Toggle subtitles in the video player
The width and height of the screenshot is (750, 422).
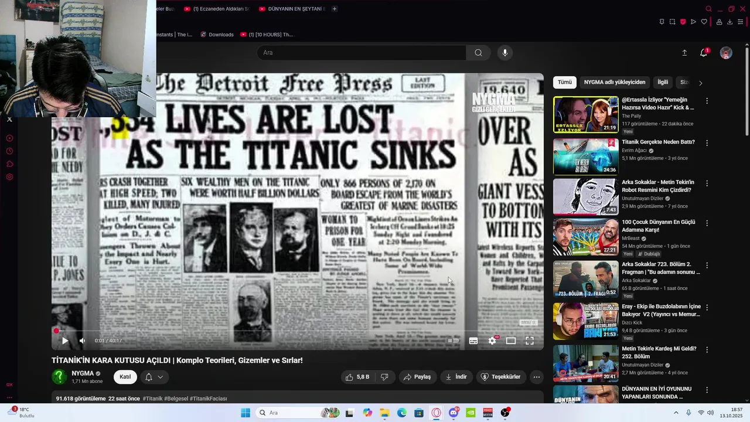click(x=473, y=341)
